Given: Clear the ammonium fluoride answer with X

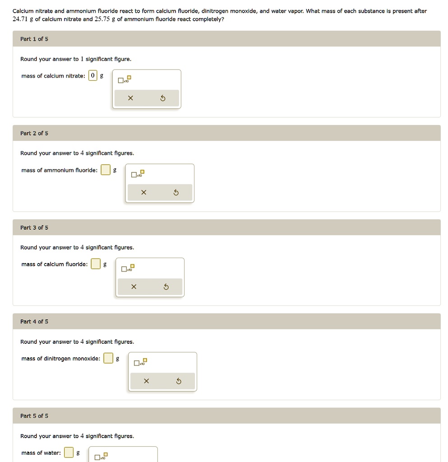Looking at the screenshot, I should tap(143, 193).
